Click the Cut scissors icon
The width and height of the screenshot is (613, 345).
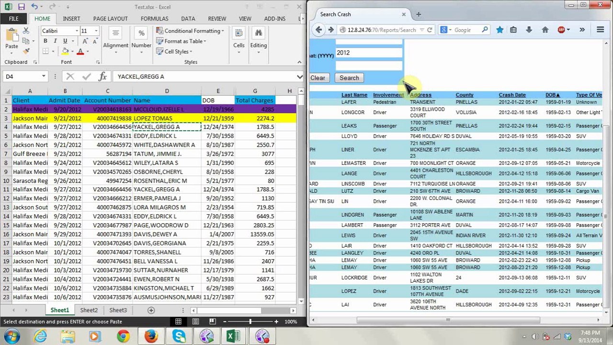pyautogui.click(x=26, y=31)
